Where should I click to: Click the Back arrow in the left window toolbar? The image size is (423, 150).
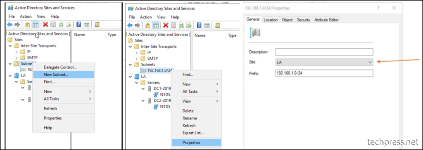(10, 25)
